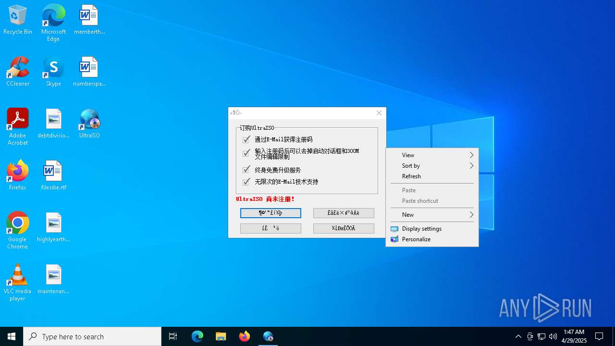Toggle the 通过E-Mail获得注册码 checkbox

point(246,139)
